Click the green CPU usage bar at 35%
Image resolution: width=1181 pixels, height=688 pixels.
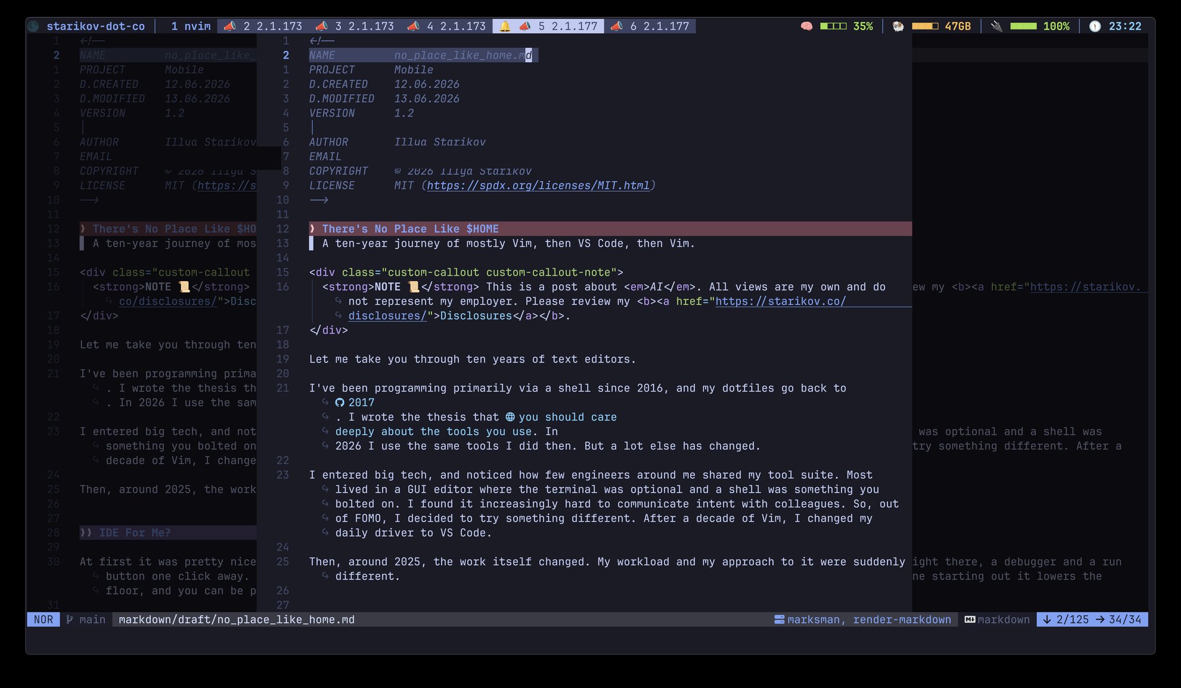tap(833, 26)
